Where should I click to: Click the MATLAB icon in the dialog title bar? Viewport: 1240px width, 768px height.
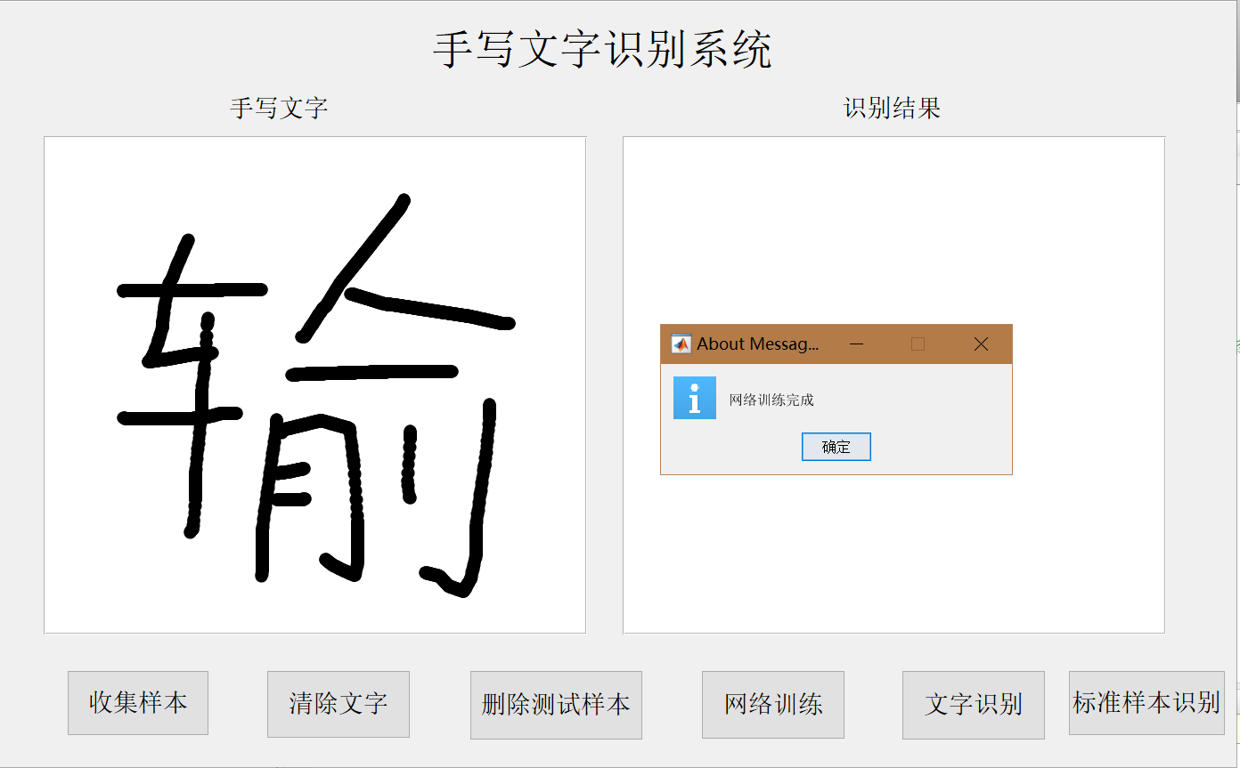(x=680, y=344)
